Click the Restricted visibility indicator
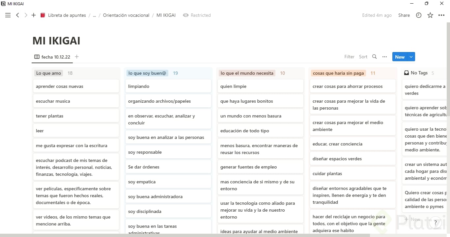The image size is (450, 237). 197,15
